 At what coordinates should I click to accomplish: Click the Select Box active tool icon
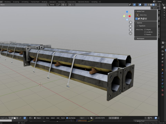[137, 15]
